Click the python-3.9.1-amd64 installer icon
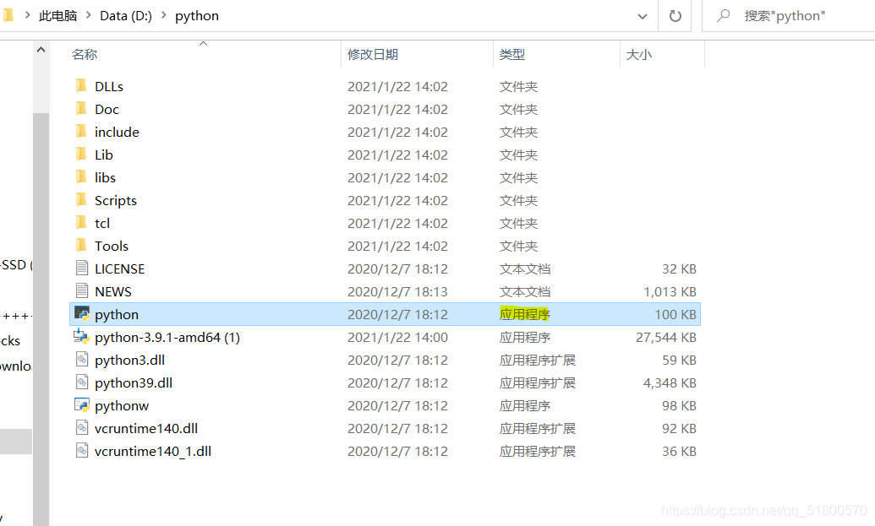This screenshot has height=526, width=875. (x=81, y=337)
